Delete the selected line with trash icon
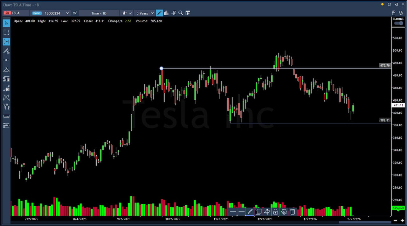The height and width of the screenshot is (226, 407). coord(293,212)
